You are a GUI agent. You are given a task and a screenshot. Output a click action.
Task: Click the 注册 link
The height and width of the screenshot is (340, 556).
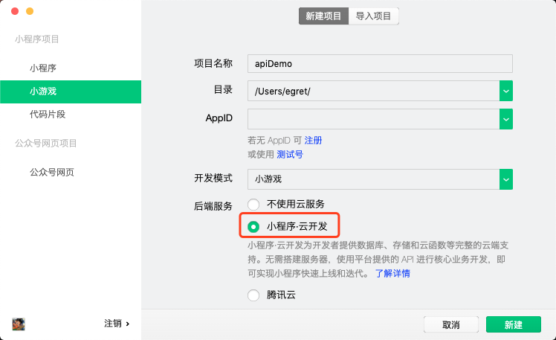313,140
